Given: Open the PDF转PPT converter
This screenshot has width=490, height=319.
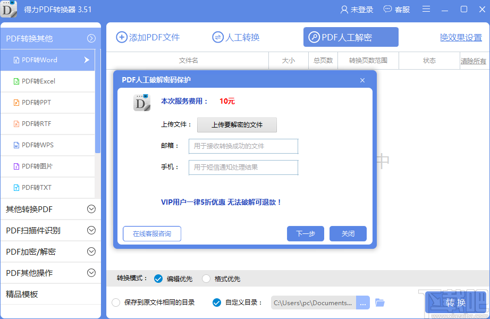Looking at the screenshot, I should [48, 103].
